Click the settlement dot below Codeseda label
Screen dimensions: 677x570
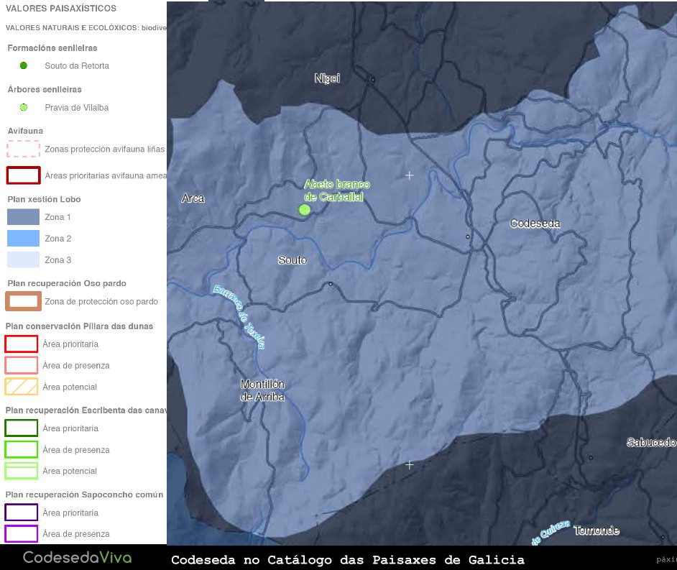click(468, 236)
